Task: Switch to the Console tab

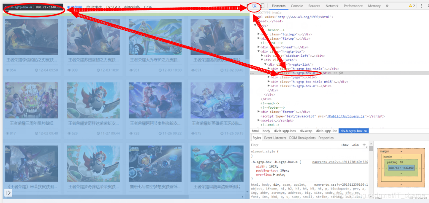Action: pos(297,6)
